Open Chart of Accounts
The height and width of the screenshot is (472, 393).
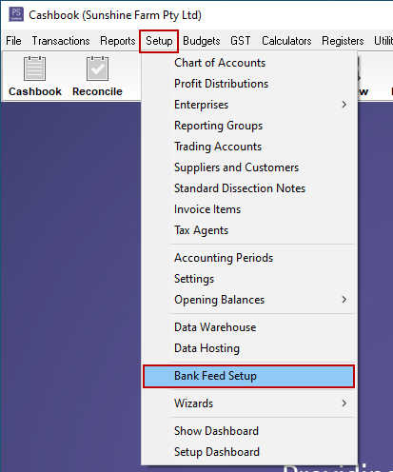click(x=220, y=63)
